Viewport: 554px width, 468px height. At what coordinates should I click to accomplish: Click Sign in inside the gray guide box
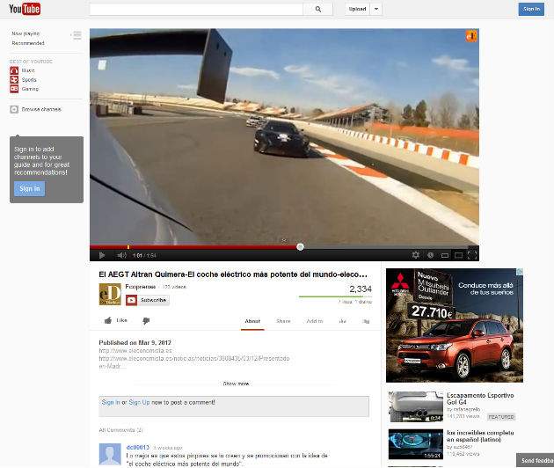click(30, 188)
